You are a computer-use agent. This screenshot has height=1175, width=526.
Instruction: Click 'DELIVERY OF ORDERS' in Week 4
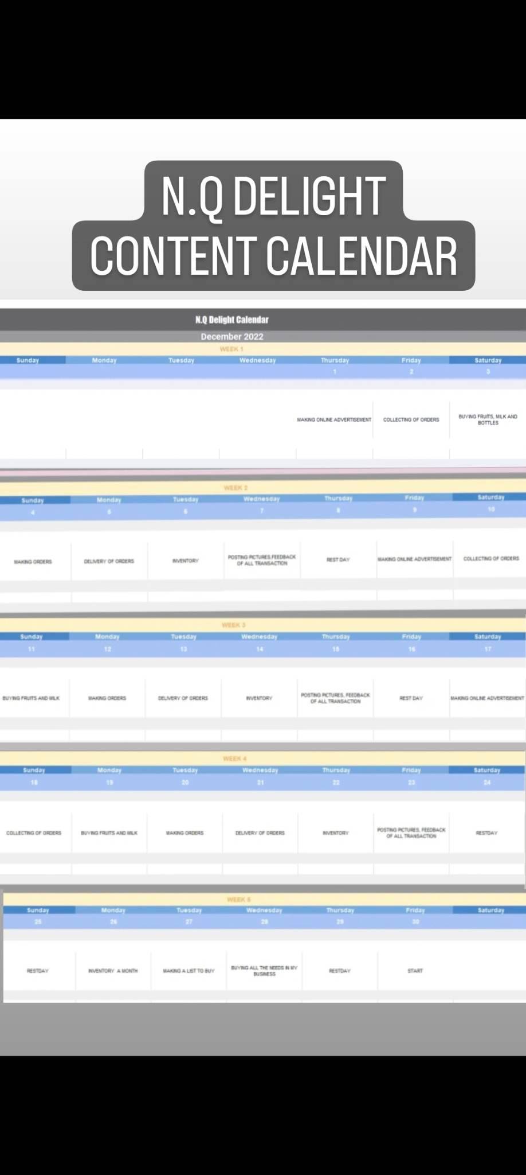coord(260,833)
